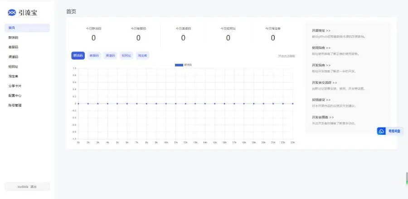Screen dimensions: 408x199
Task: Click the 今日客服码 stat label
Action: point(138,28)
